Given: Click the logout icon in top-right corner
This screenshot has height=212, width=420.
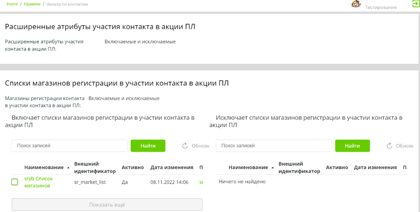Looking at the screenshot, I should click(416, 4).
